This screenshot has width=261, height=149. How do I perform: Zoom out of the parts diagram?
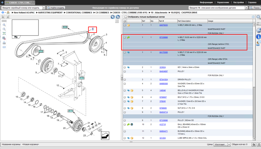pyautogui.click(x=4, y=29)
